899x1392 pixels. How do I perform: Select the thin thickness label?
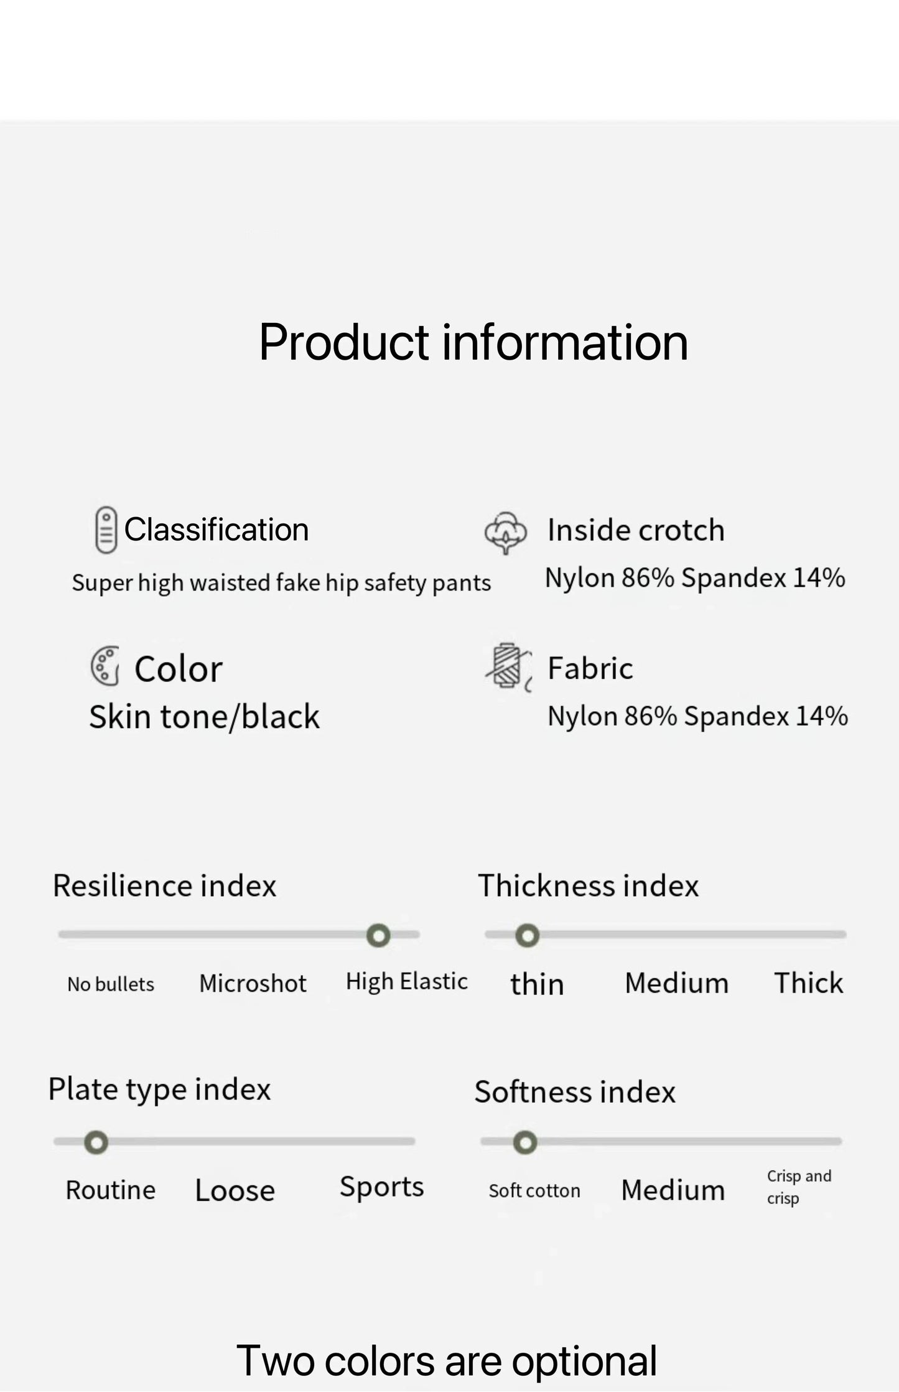[x=537, y=984]
